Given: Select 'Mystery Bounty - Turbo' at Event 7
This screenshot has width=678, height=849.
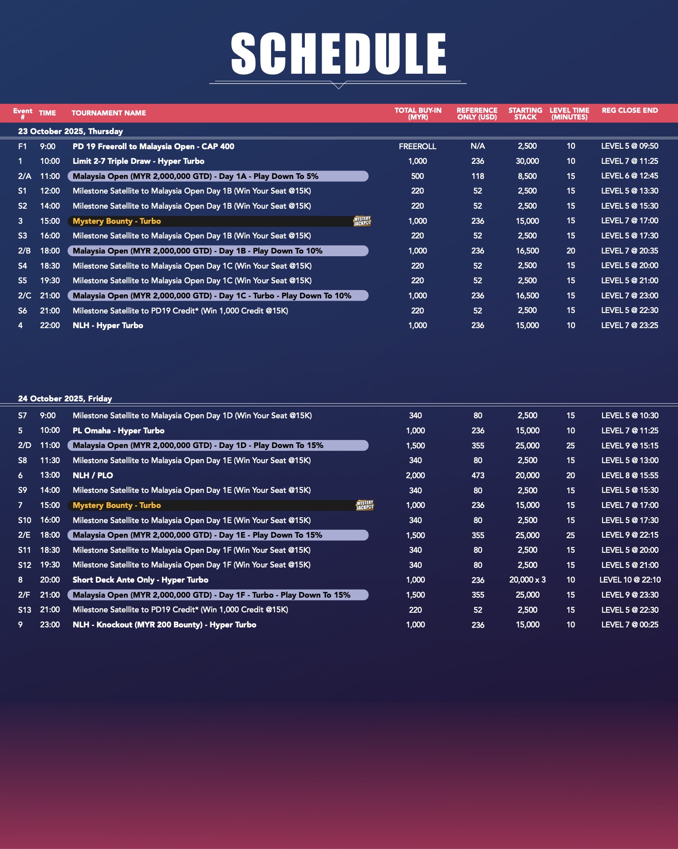Looking at the screenshot, I should tap(117, 505).
